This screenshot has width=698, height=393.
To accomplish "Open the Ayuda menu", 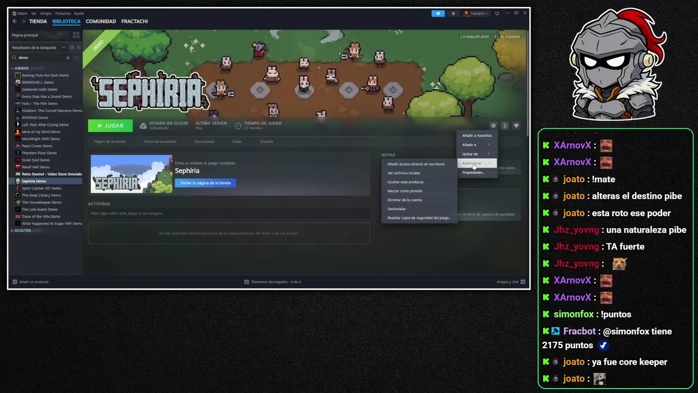I will coord(79,13).
